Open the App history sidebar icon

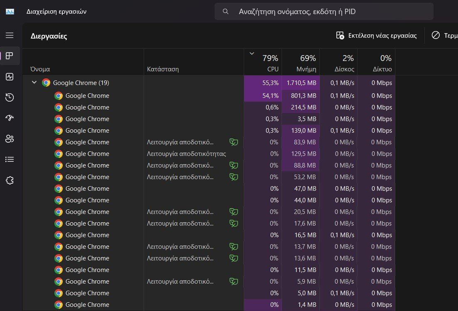click(x=10, y=97)
